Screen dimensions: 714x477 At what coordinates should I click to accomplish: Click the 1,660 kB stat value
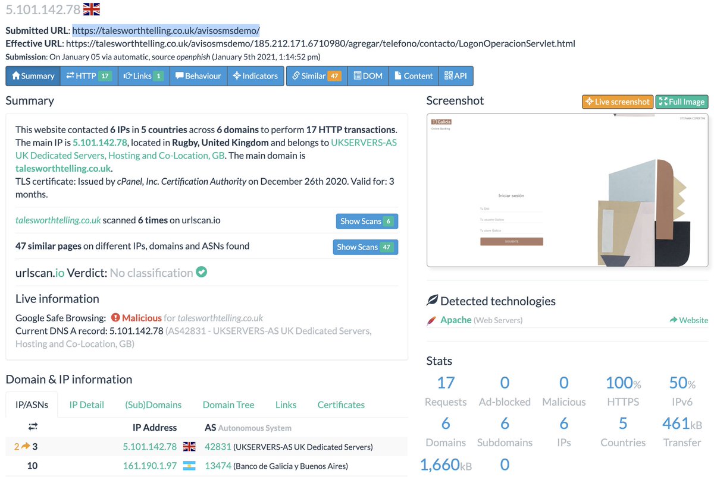[446, 465]
